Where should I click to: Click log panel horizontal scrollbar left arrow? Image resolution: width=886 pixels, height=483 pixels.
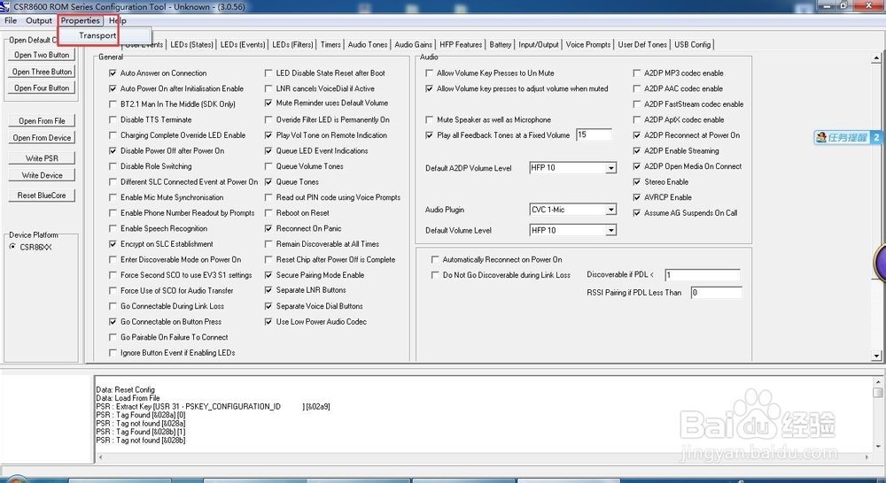(x=101, y=457)
